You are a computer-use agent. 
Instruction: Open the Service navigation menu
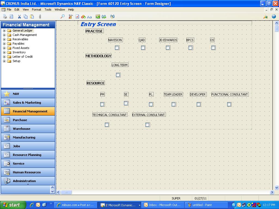coord(28,164)
